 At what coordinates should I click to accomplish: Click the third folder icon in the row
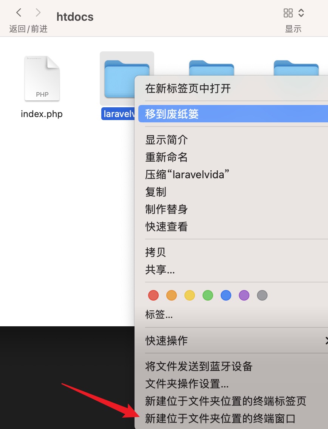coord(211,68)
